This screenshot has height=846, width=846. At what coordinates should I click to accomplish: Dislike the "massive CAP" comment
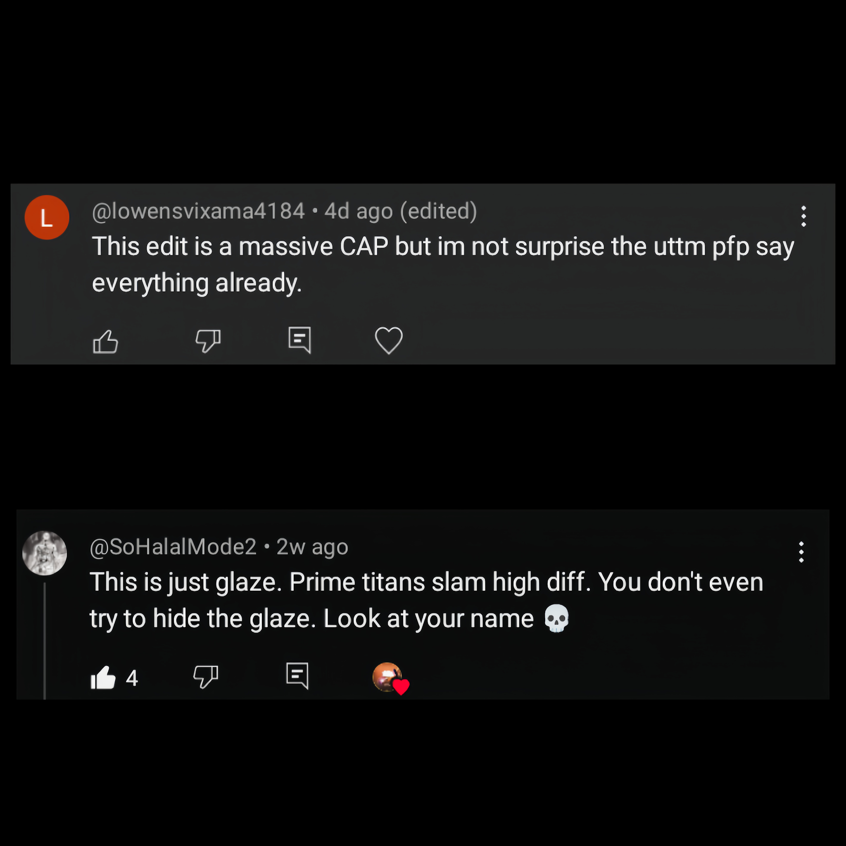point(207,341)
